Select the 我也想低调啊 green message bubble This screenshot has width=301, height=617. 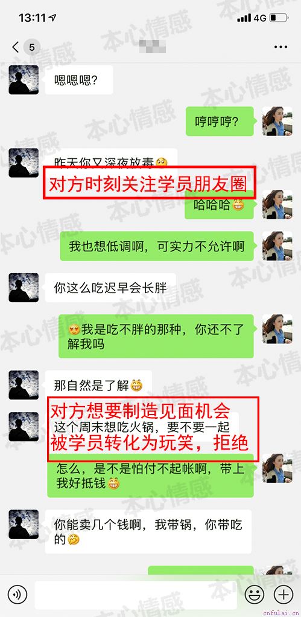(x=157, y=247)
